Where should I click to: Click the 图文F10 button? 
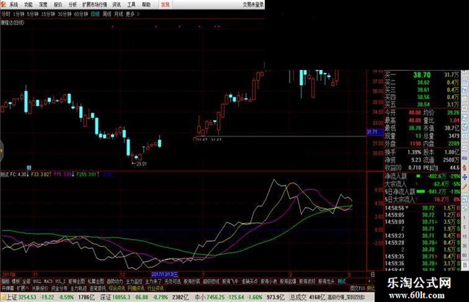coord(357,288)
